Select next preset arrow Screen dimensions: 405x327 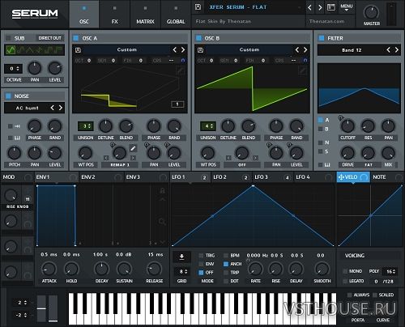coord(320,7)
